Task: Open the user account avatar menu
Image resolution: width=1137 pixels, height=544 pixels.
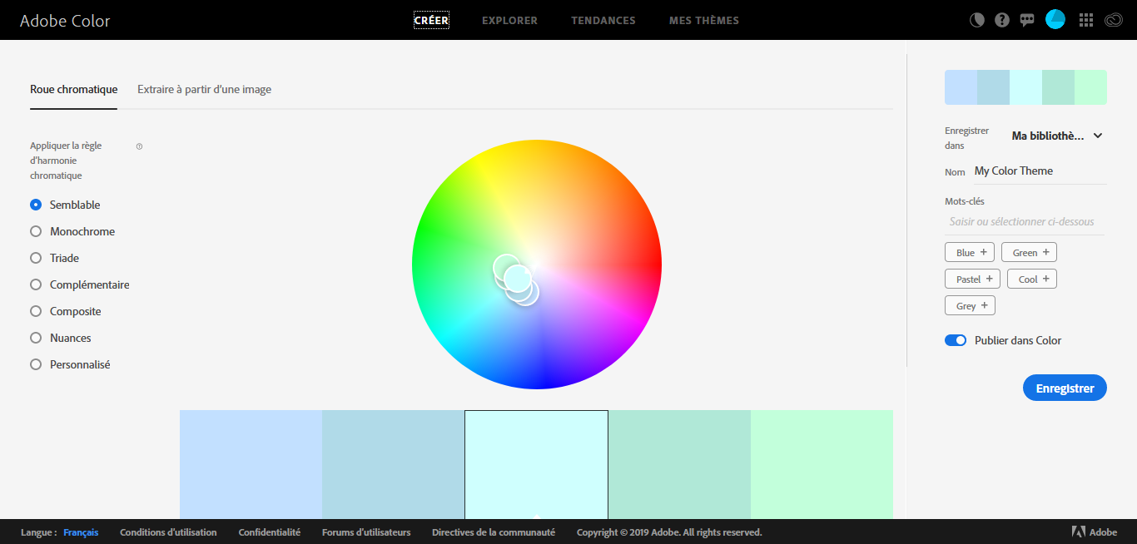Action: tap(1055, 19)
